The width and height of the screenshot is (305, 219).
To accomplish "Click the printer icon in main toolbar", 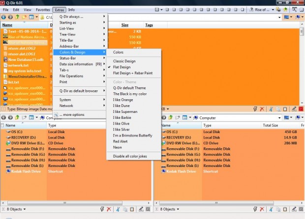I will [x=278, y=9].
